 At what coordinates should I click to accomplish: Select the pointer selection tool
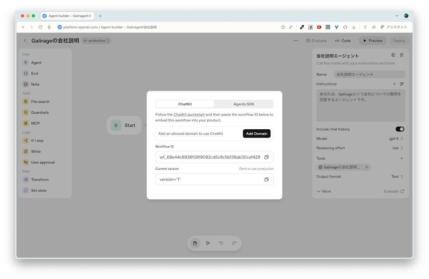(208, 243)
